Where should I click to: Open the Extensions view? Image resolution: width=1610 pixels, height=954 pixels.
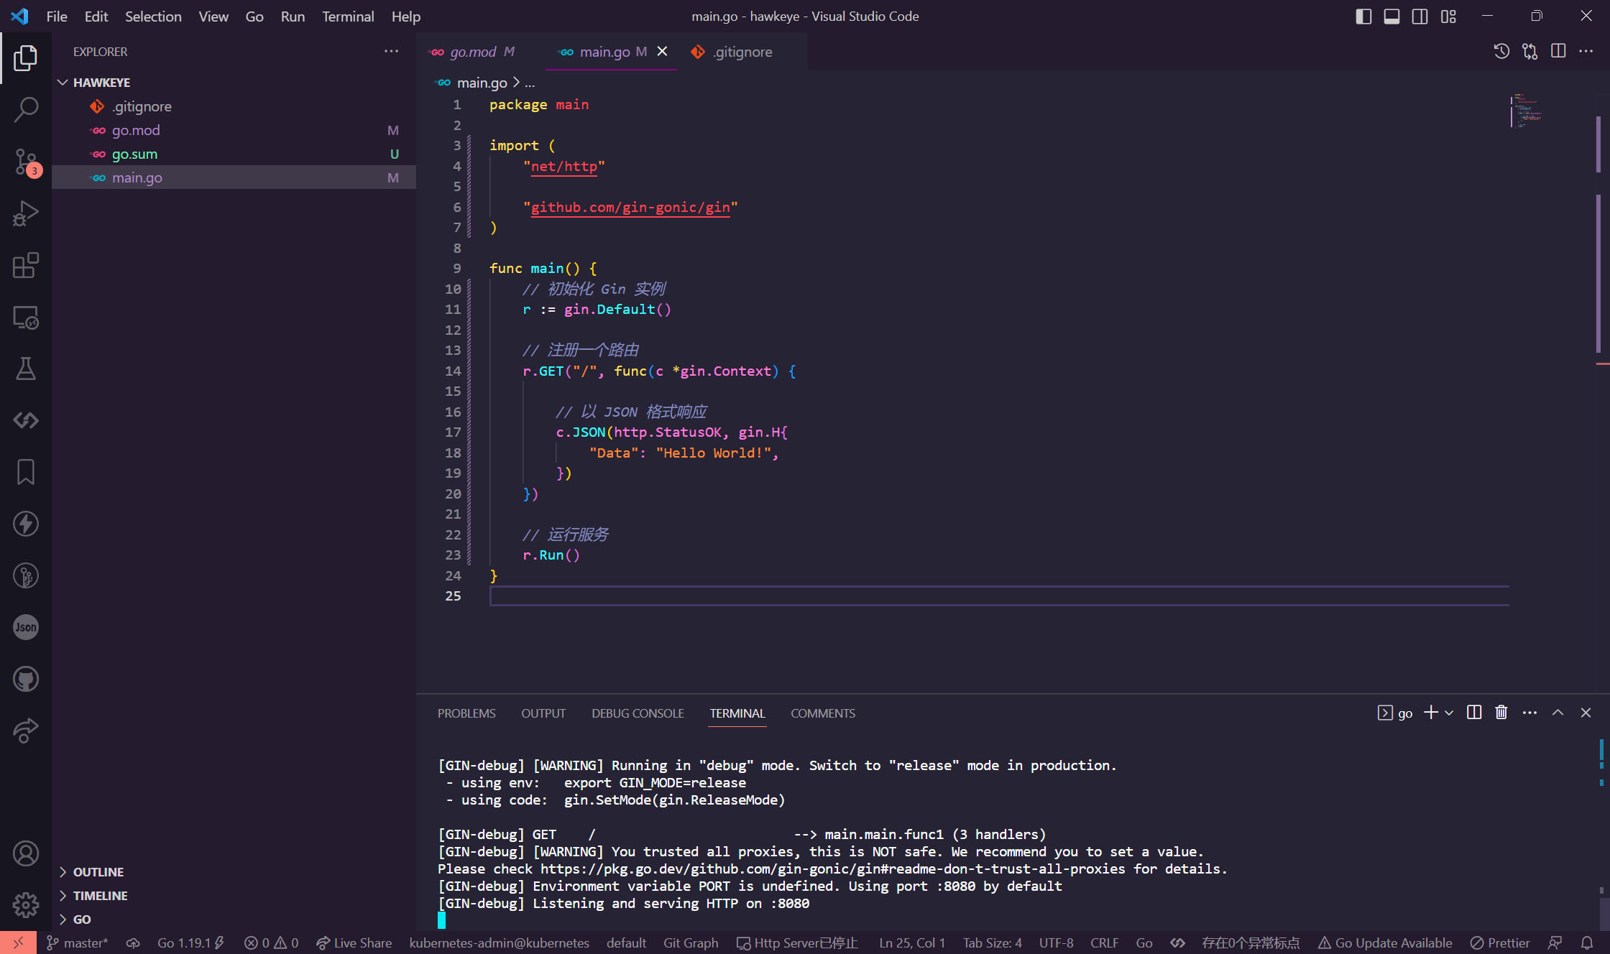(26, 265)
